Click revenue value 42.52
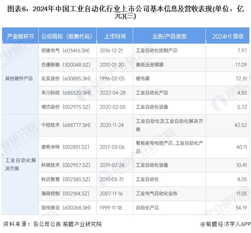 pos(241,125)
